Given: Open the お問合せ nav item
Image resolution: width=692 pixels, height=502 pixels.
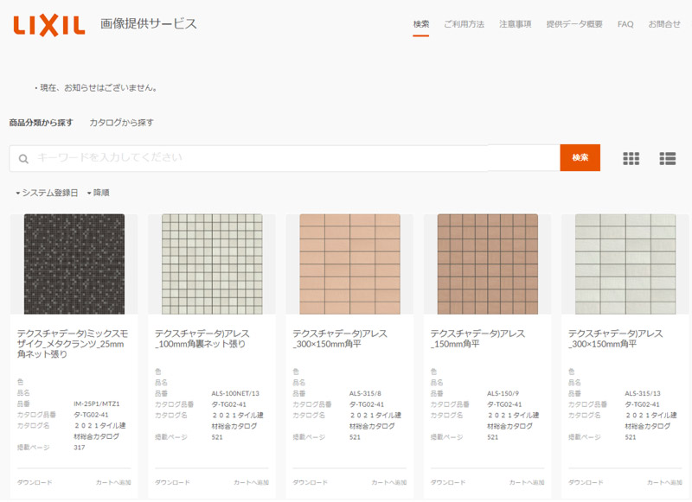Looking at the screenshot, I should 664,24.
